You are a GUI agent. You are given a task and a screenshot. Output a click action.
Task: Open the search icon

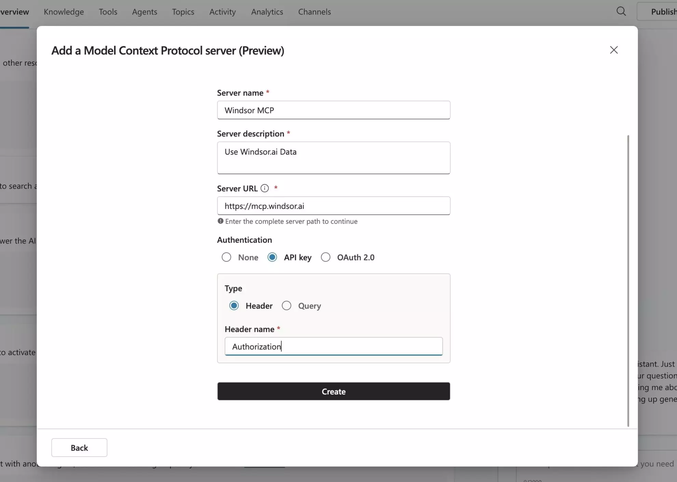click(x=621, y=11)
